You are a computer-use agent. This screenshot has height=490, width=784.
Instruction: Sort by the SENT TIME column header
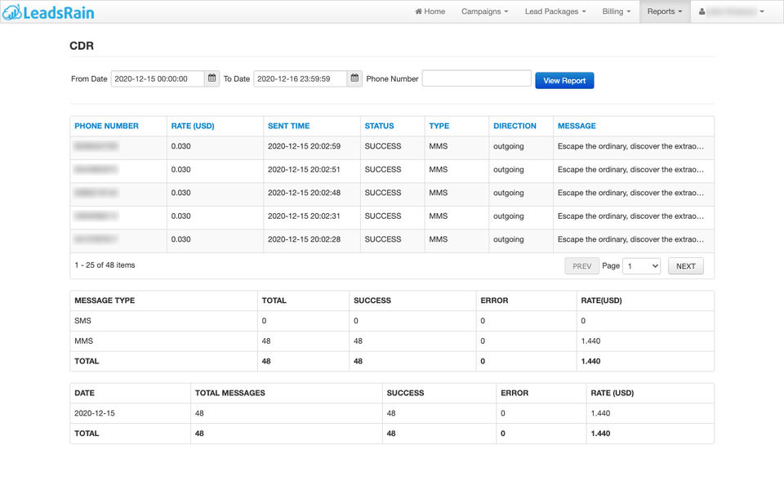click(288, 126)
